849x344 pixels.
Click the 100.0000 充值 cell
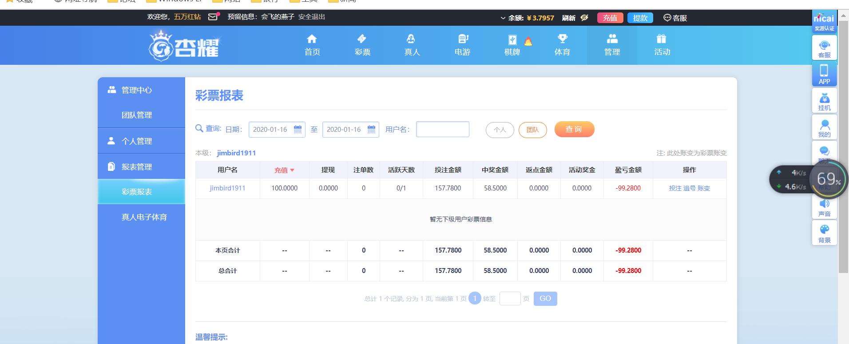point(285,188)
